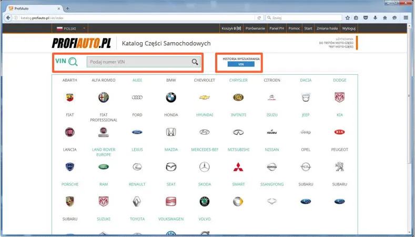Click the Abarth brand logo
415x237 pixels.
click(70, 97)
